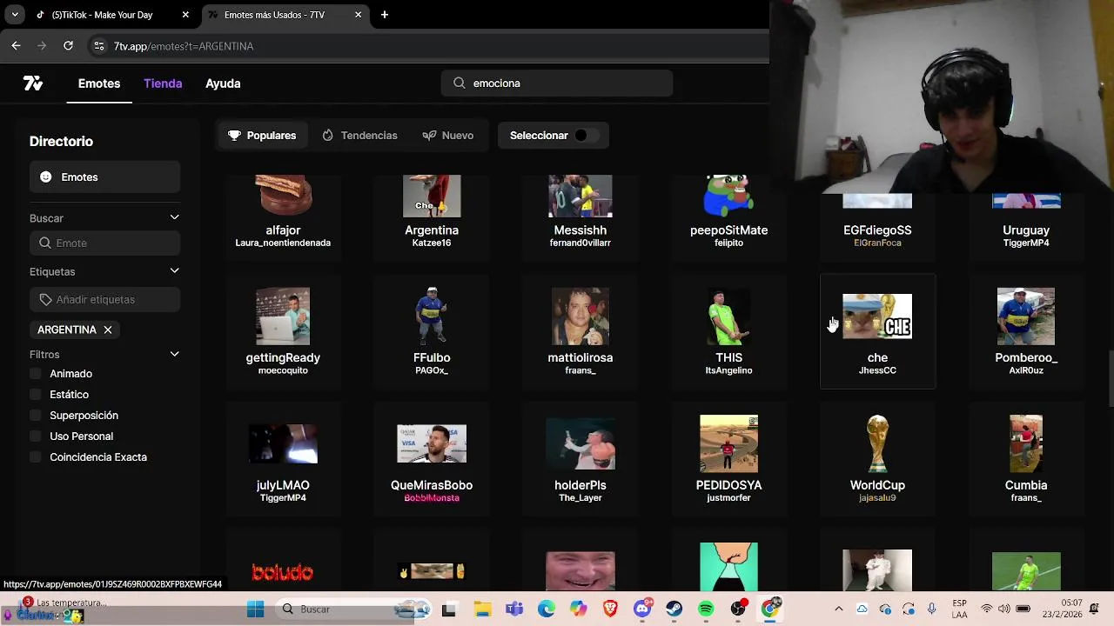The image size is (1114, 626).
Task: Click the browser address bar URL
Action: tap(184, 46)
